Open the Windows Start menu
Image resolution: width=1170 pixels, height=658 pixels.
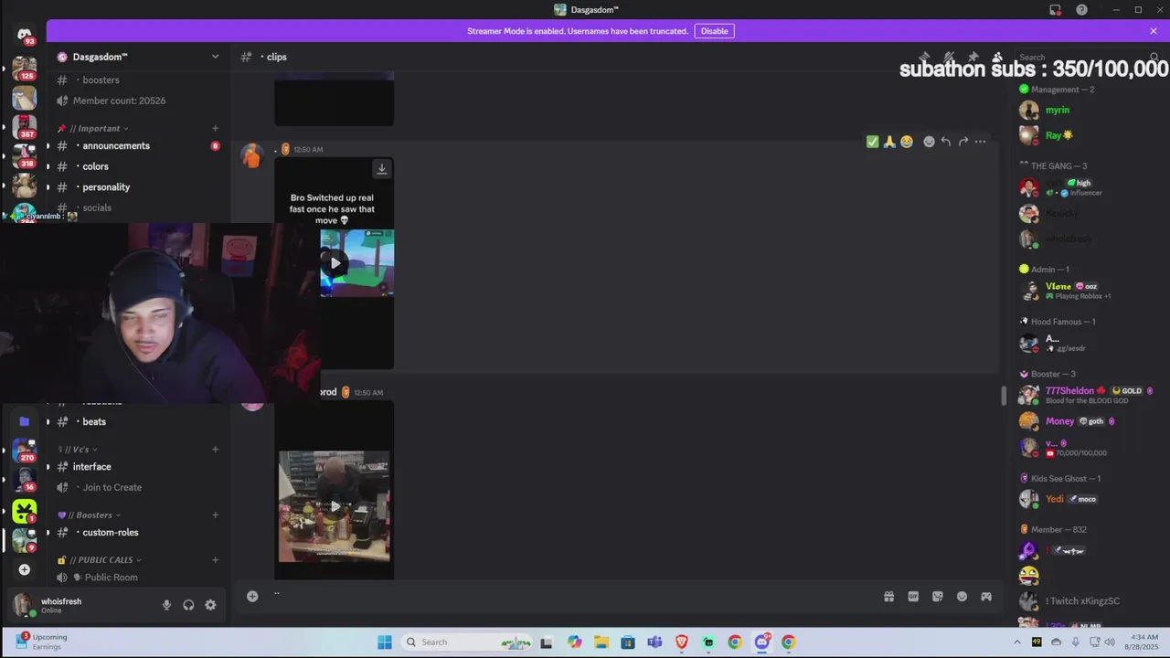385,642
